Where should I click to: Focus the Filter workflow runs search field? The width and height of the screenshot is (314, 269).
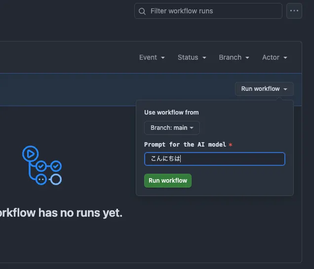208,11
